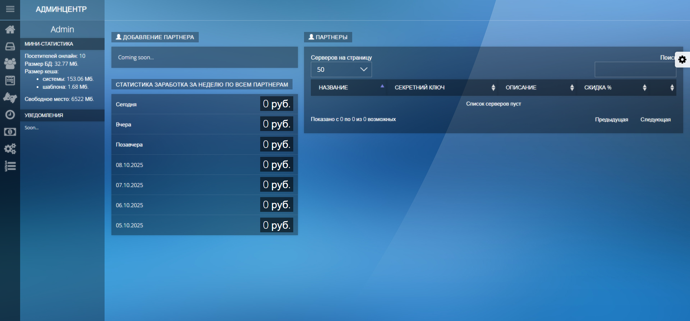
Task: Click the partners search input field
Action: click(x=635, y=70)
